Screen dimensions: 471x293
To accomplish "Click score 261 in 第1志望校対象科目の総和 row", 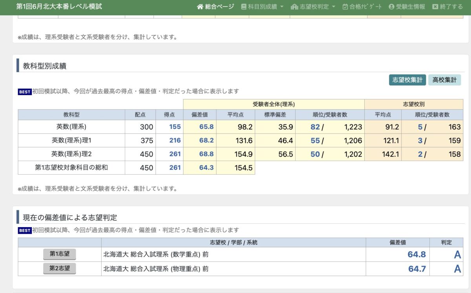I will coord(175,168).
